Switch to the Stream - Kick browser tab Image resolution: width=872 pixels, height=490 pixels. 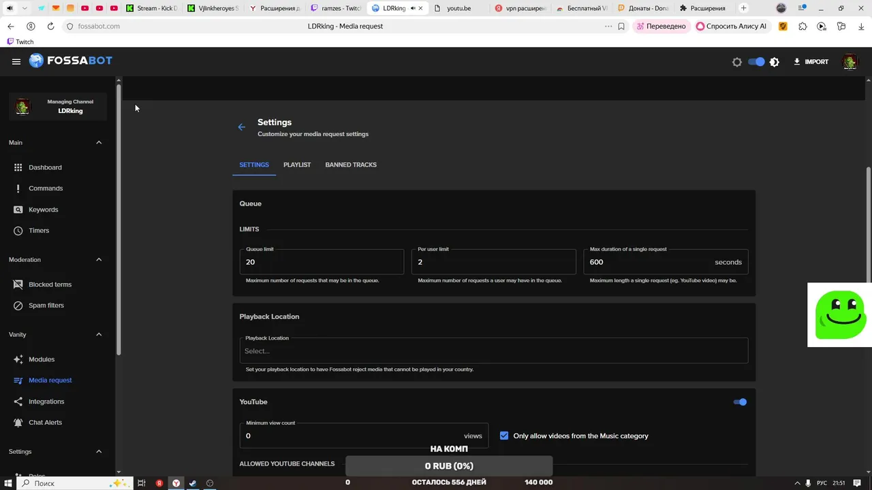(x=151, y=8)
